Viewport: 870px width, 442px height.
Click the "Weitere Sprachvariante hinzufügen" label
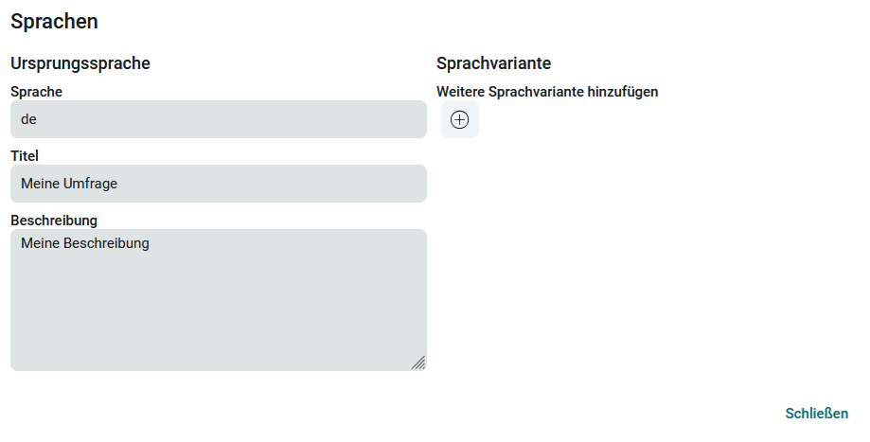pyautogui.click(x=546, y=92)
